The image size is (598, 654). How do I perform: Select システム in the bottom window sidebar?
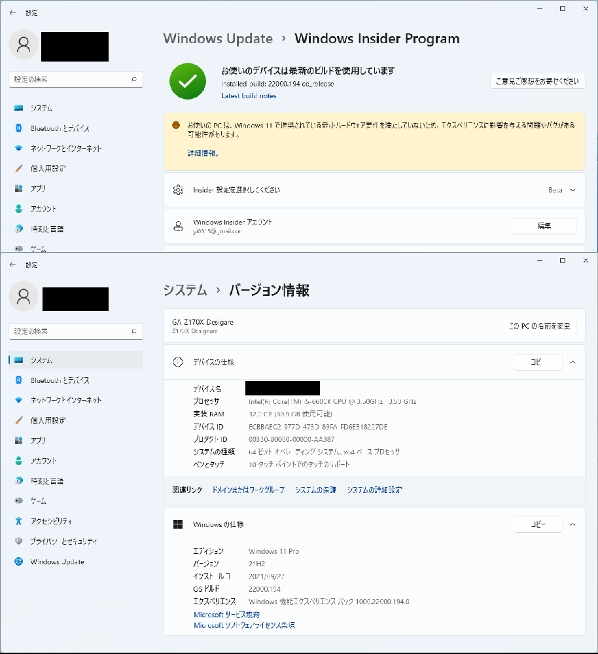click(76, 360)
